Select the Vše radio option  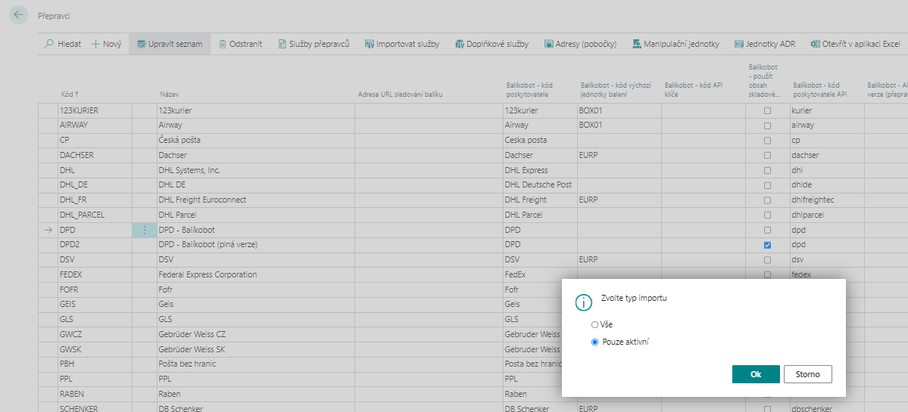point(595,324)
